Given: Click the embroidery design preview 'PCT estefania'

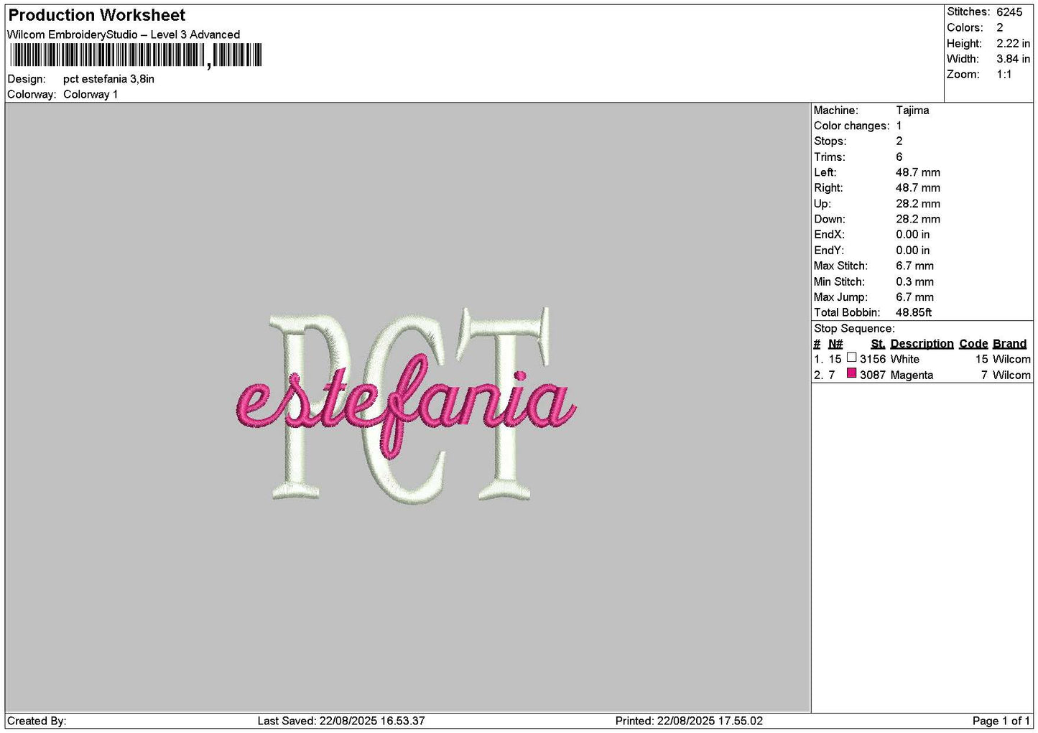Looking at the screenshot, I should [406, 406].
